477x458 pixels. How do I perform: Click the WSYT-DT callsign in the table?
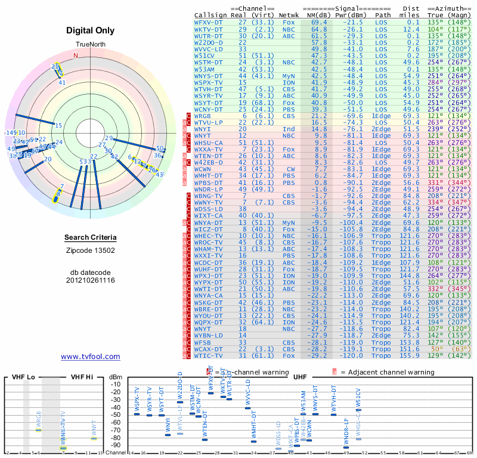click(208, 103)
